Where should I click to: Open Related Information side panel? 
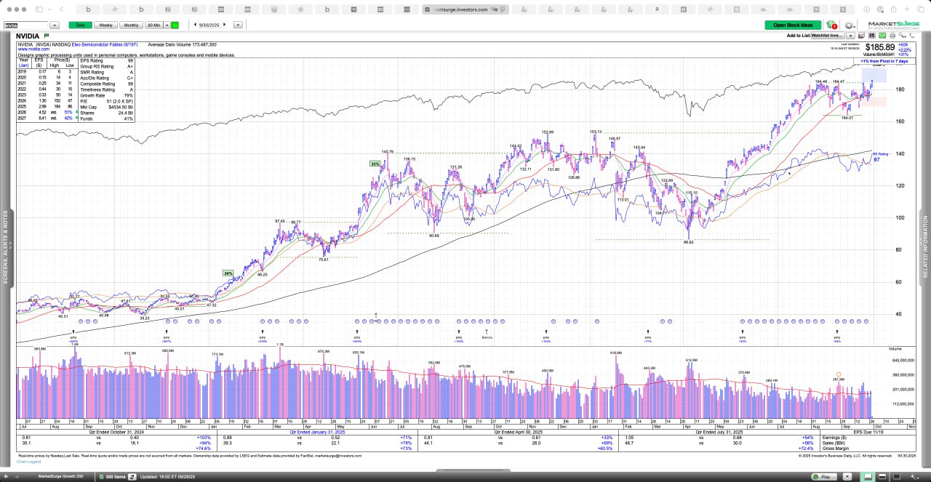926,247
